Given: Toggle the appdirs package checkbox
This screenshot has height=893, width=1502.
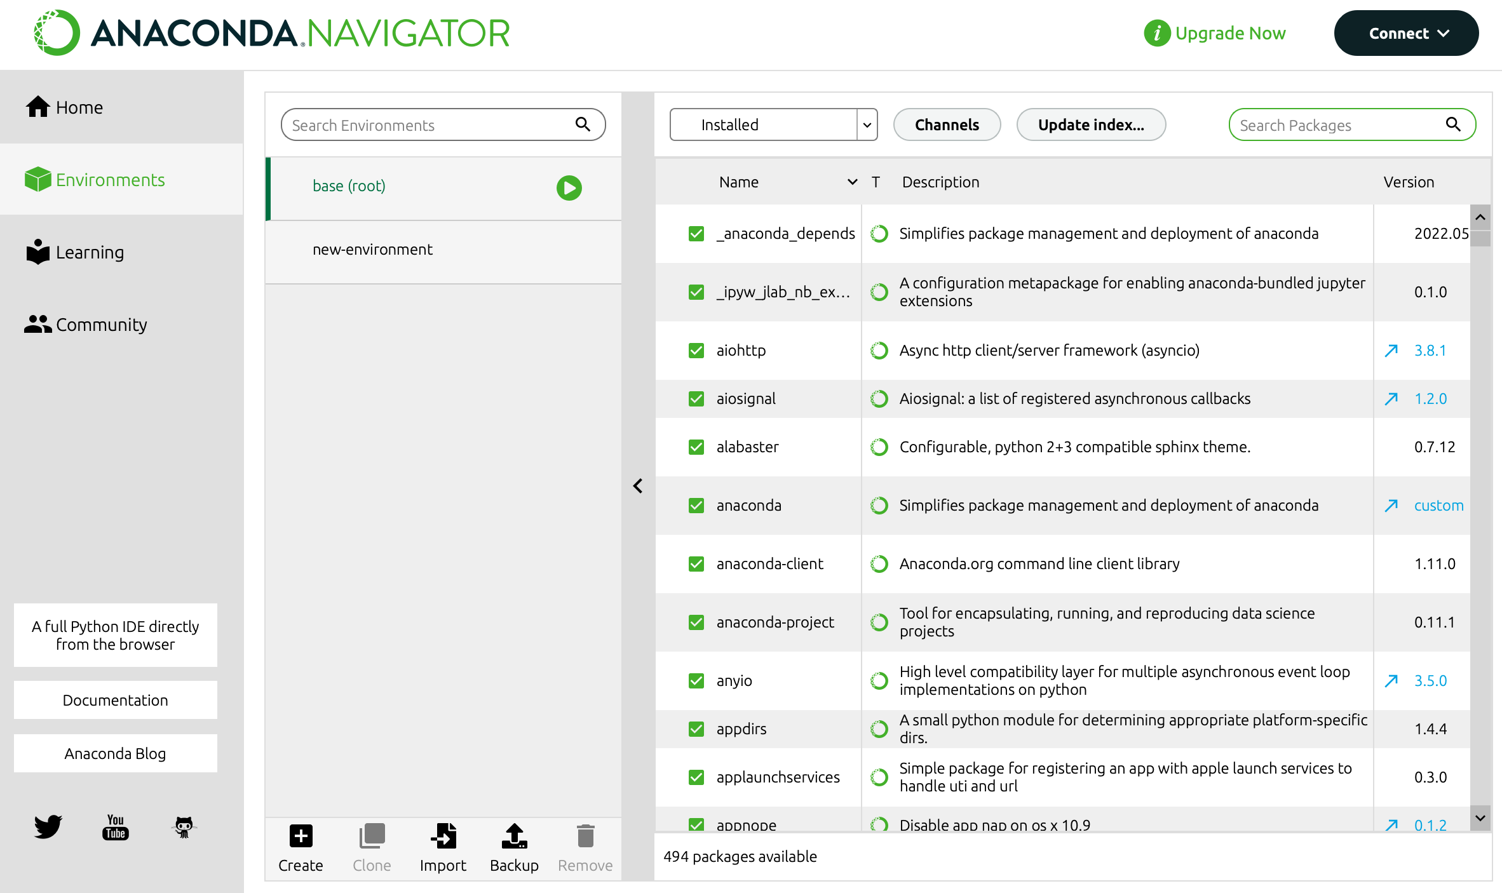Looking at the screenshot, I should pos(696,729).
